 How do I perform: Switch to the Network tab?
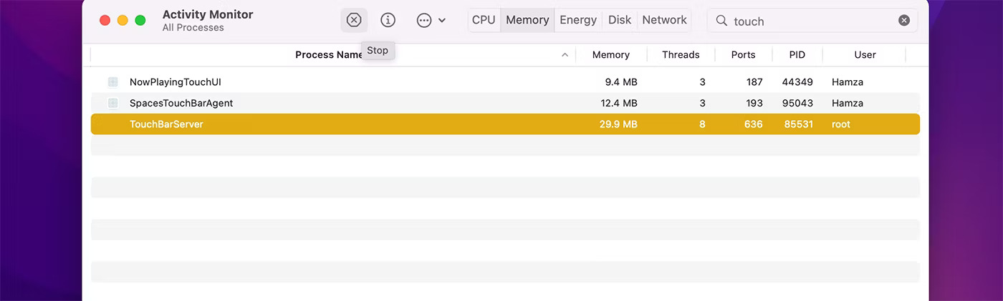tap(664, 20)
